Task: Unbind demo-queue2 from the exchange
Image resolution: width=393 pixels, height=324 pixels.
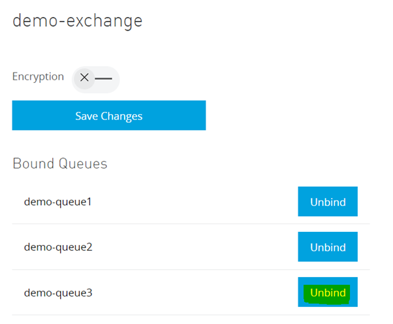Action: pyautogui.click(x=328, y=248)
